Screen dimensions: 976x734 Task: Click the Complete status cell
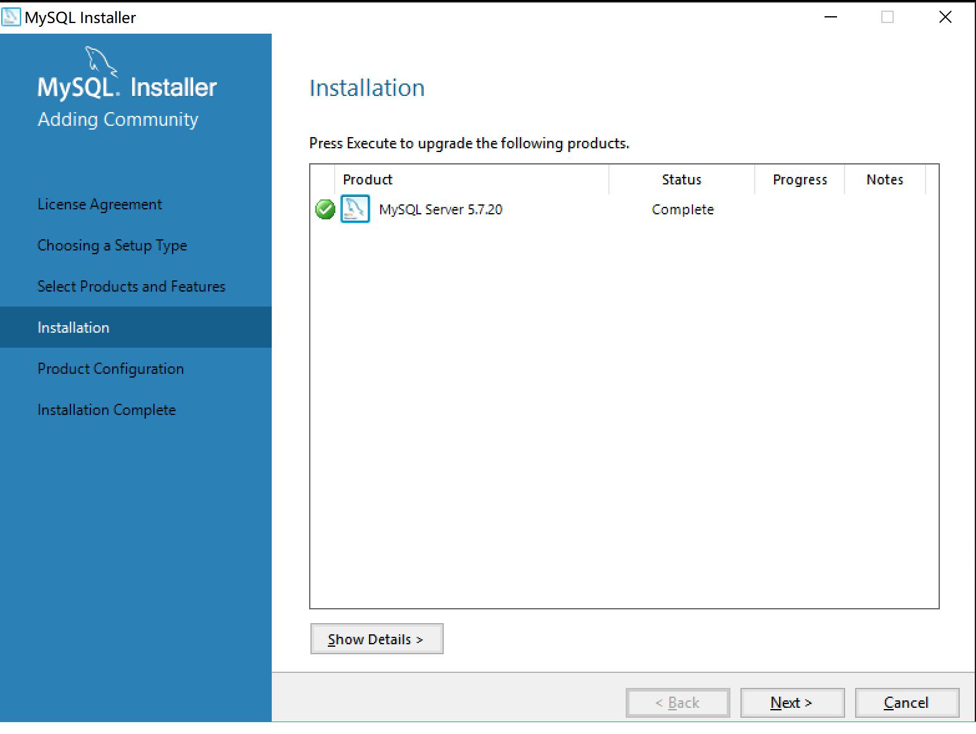tap(683, 209)
